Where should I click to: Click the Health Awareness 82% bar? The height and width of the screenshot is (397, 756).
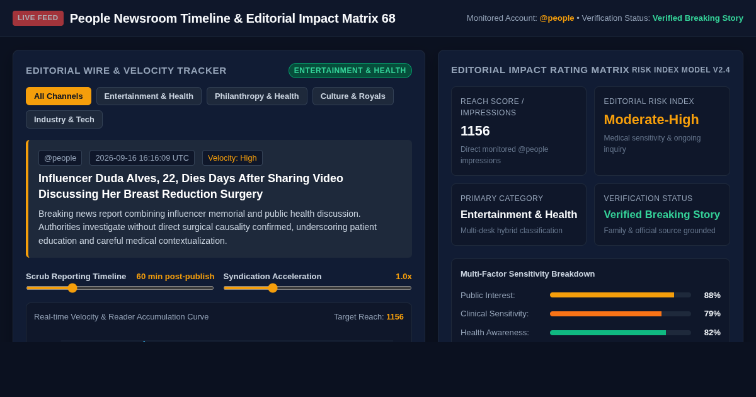(x=621, y=333)
